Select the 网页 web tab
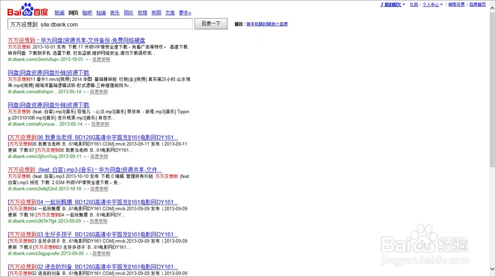This screenshot has height=277, width=496. tap(73, 13)
